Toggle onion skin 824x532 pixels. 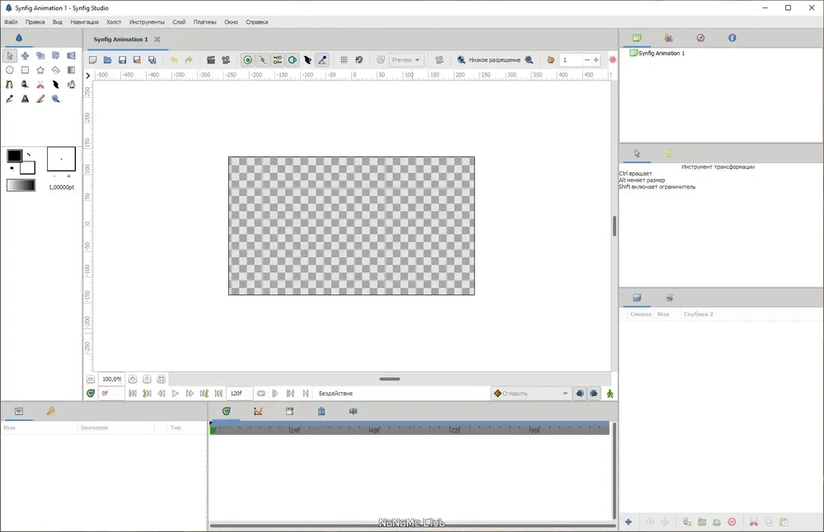(550, 60)
